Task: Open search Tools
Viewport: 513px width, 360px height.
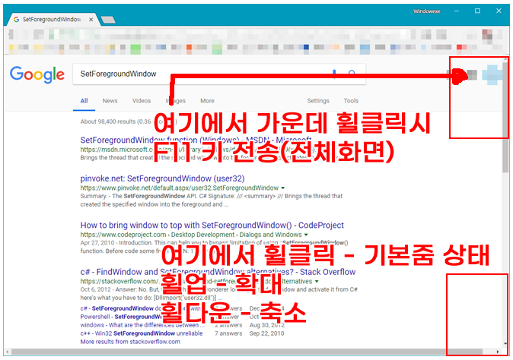Action: click(351, 101)
